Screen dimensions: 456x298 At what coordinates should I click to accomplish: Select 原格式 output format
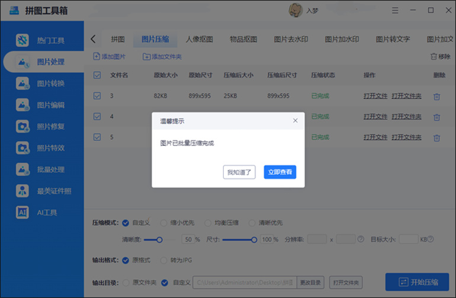(126, 260)
